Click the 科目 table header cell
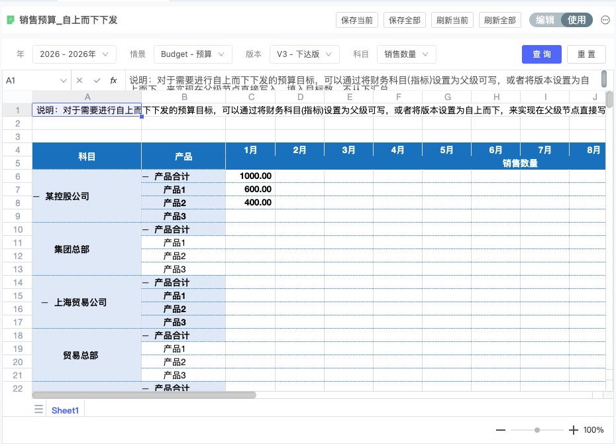This screenshot has width=616, height=444. coord(87,156)
